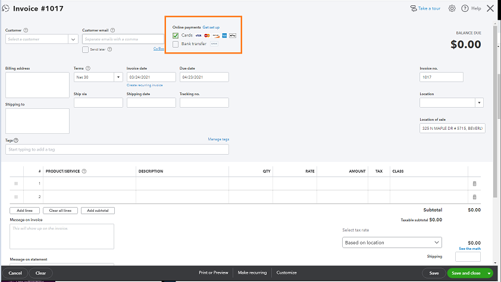Delete line 1 using trash icon
The width and height of the screenshot is (501, 282).
click(x=474, y=184)
